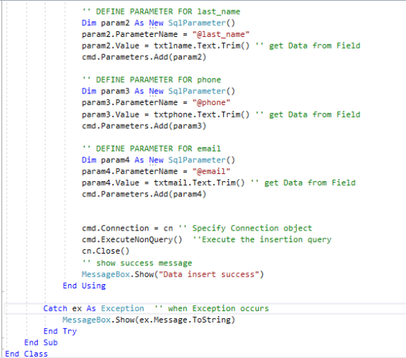Click the End Sub line
The image size is (406, 358).
click(41, 343)
